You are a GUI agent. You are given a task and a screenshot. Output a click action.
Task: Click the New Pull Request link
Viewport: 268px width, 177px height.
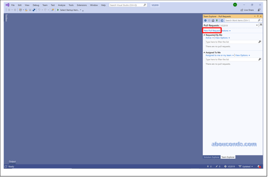tap(212, 30)
